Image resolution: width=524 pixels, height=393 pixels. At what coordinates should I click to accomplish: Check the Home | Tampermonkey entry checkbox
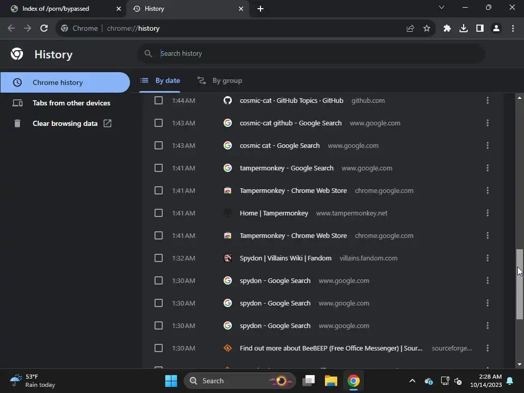[159, 213]
